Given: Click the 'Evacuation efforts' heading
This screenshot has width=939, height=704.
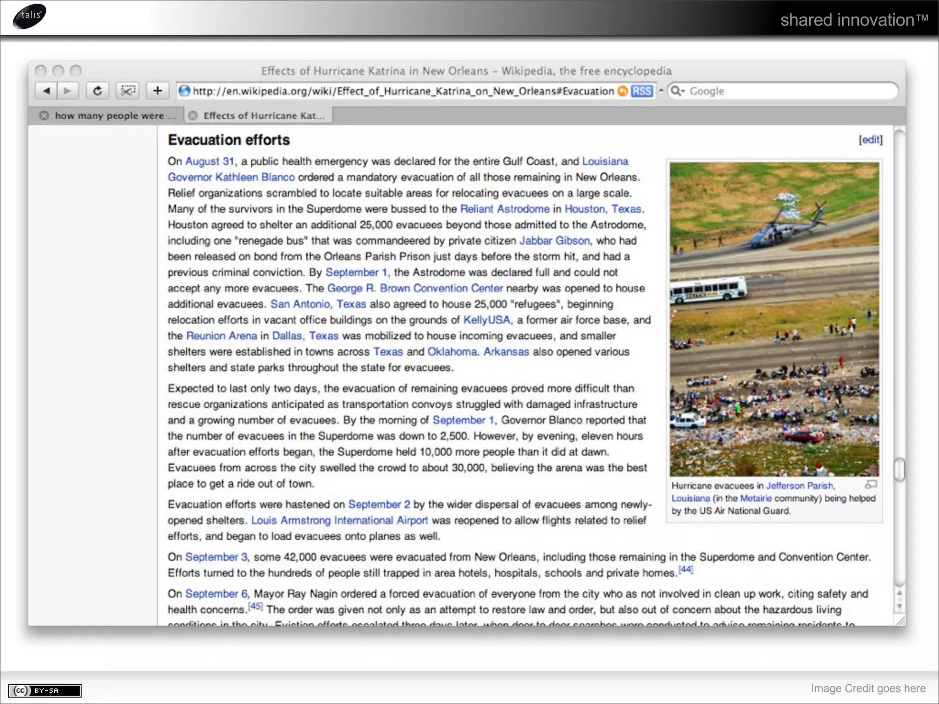Looking at the screenshot, I should pyautogui.click(x=229, y=140).
